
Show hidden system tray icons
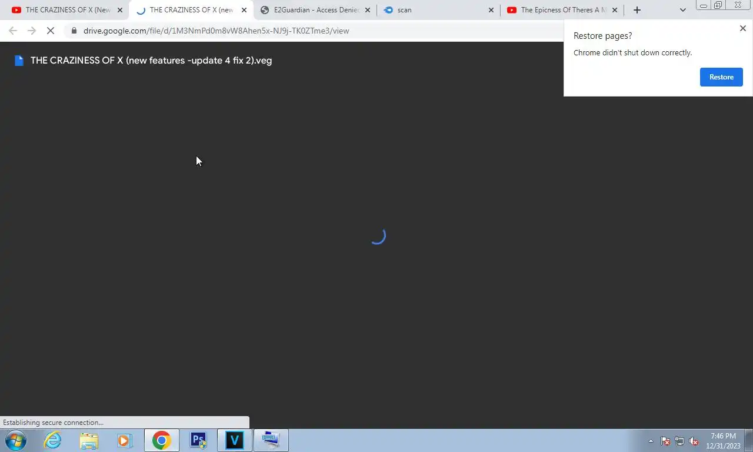pos(651,441)
